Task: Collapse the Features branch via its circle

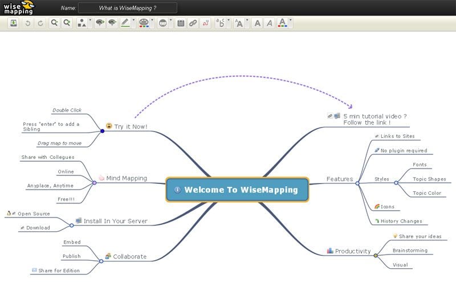Action: click(x=357, y=183)
